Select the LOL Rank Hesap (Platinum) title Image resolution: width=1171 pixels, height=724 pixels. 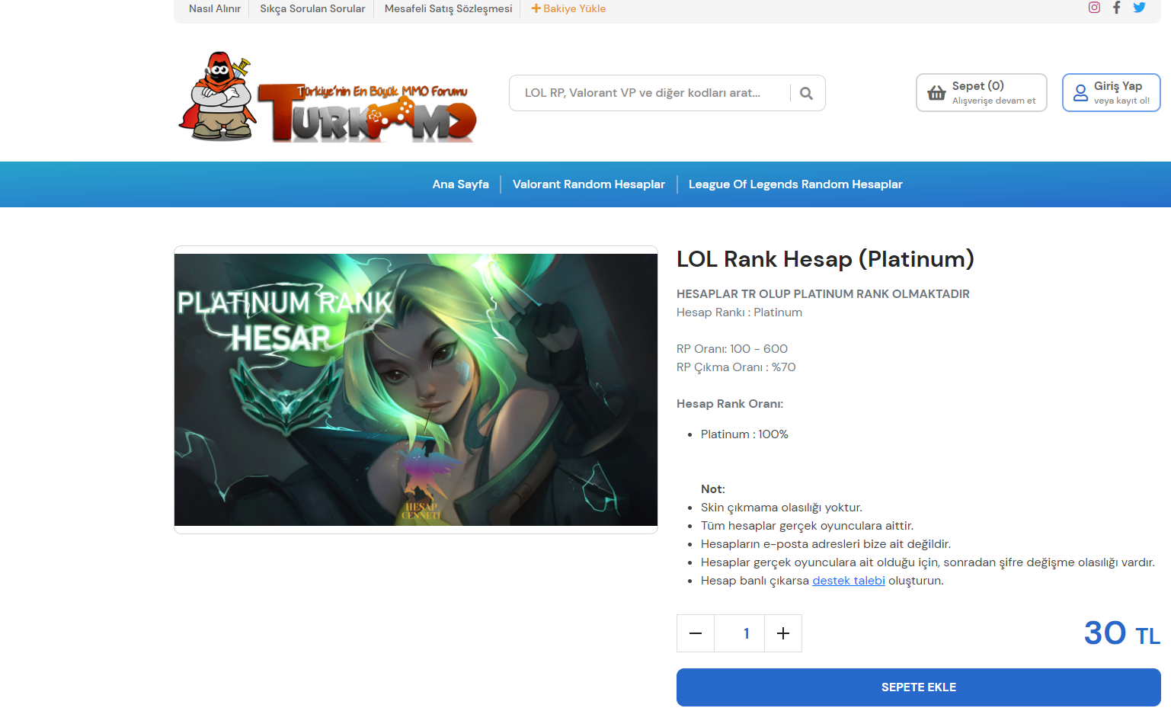pos(825,259)
